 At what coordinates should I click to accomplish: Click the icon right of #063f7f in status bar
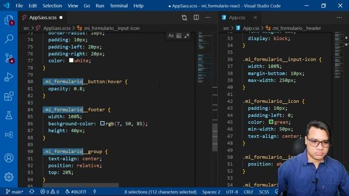pyautogui.click(x=94, y=192)
